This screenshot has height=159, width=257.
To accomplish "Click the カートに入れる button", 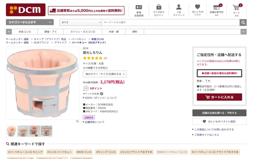I will (x=219, y=97).
